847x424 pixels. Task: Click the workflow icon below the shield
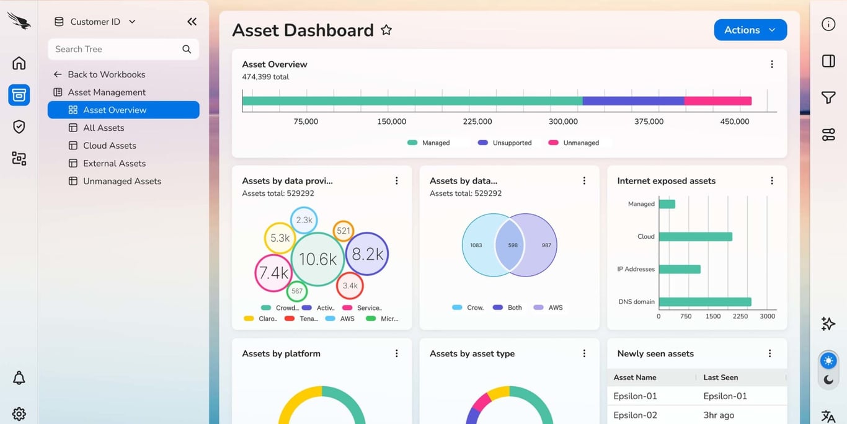click(19, 158)
